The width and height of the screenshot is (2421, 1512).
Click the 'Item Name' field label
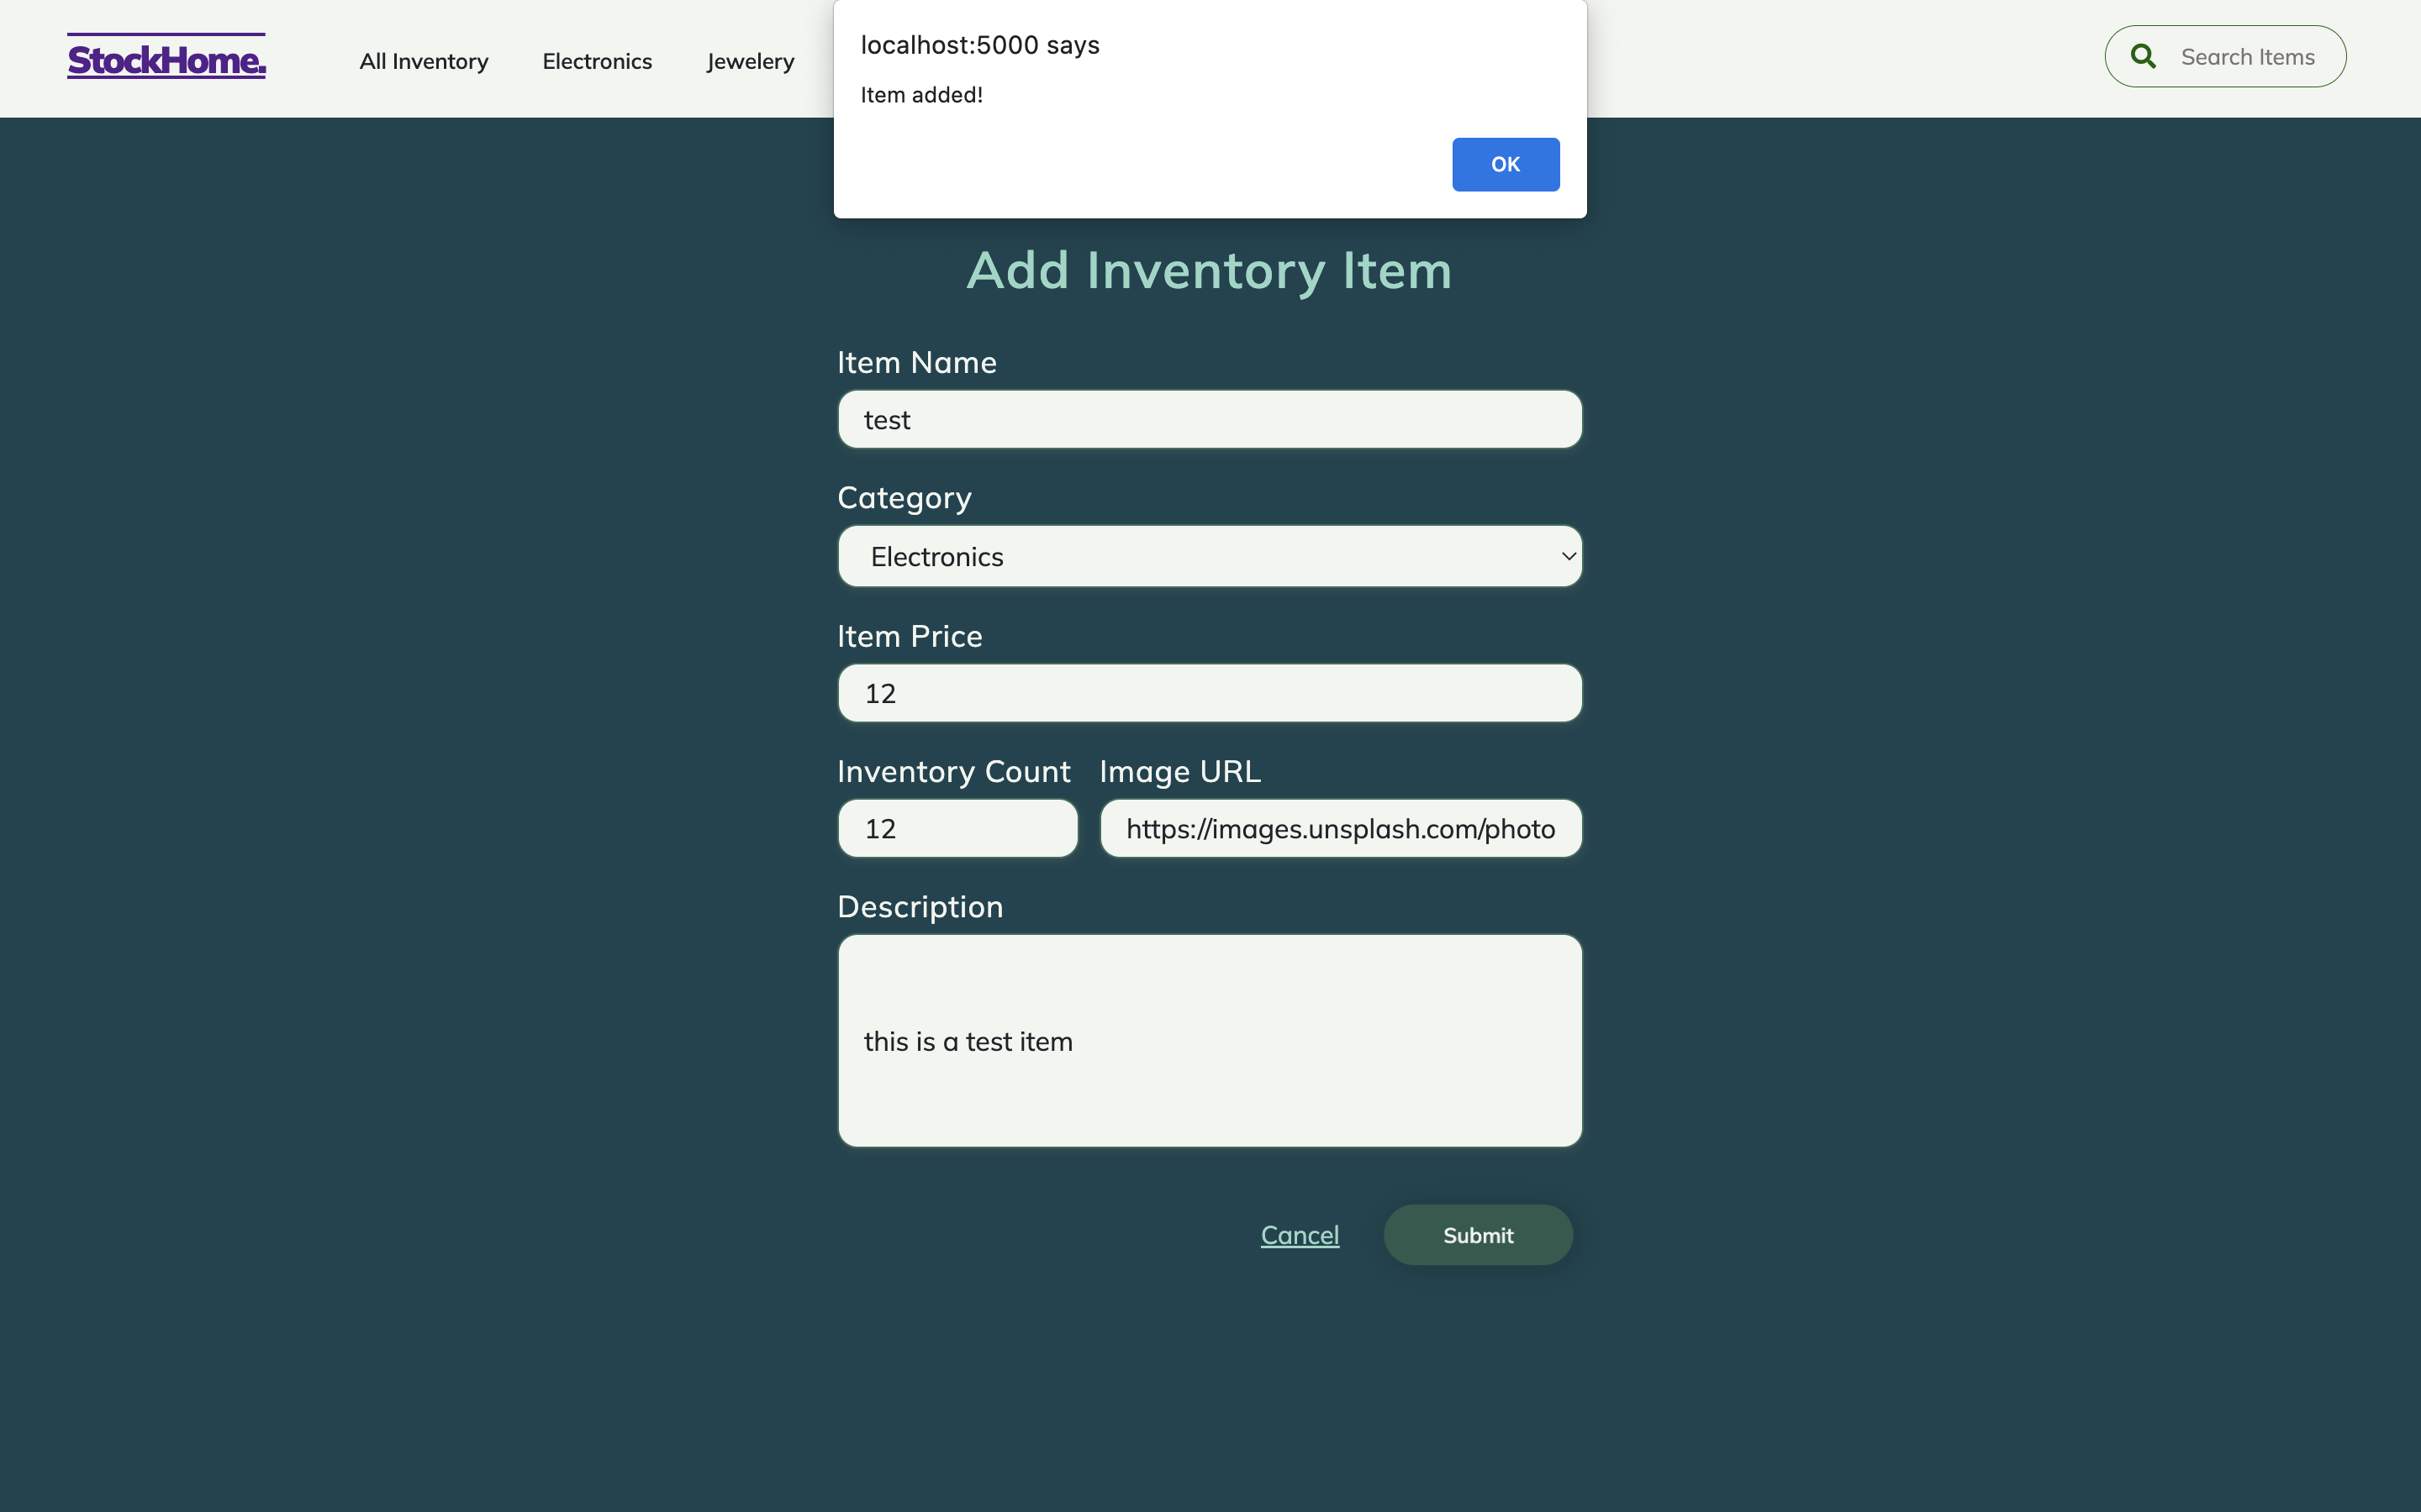(x=916, y=362)
